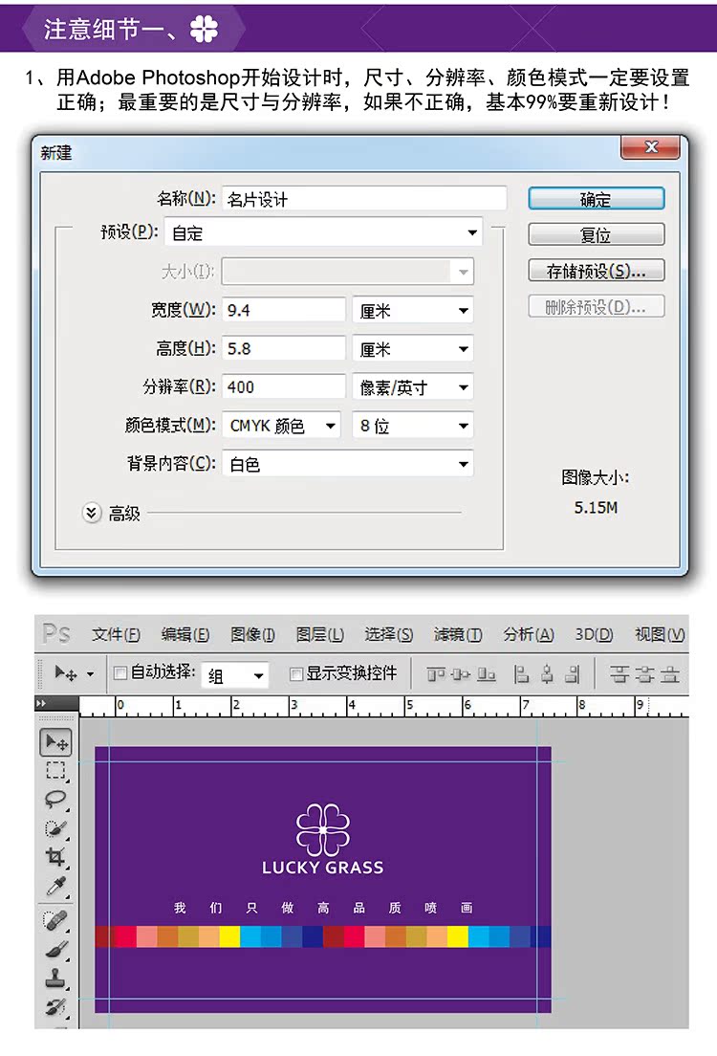Click the Distribute Top Edges icon

pos(619,674)
